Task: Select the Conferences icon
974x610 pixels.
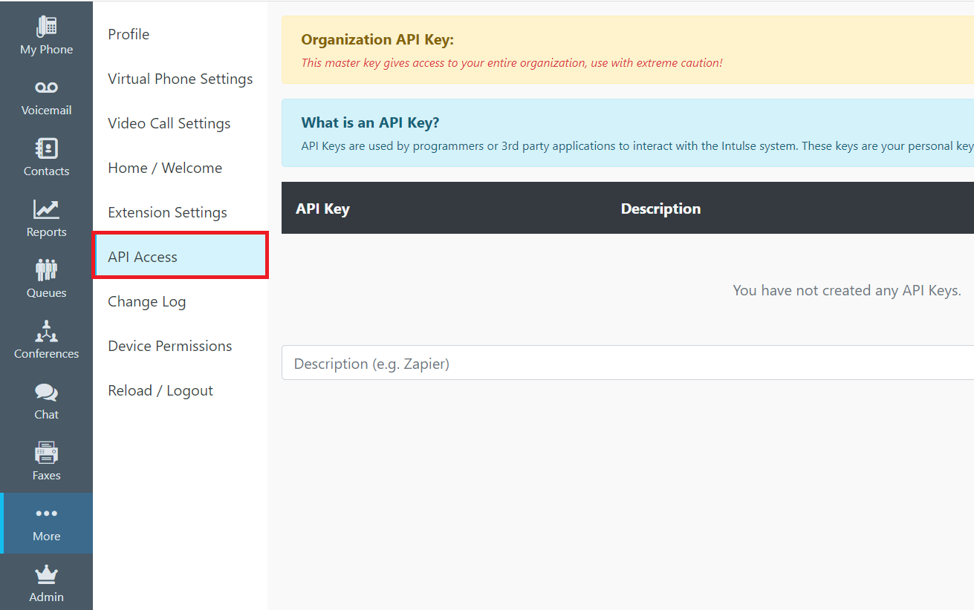Action: pyautogui.click(x=46, y=338)
